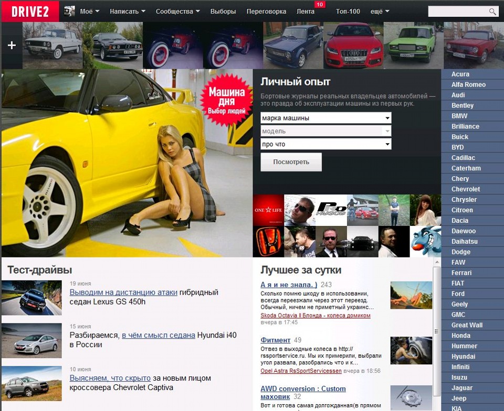Open the Топ-100 page
The image size is (504, 411).
click(348, 11)
